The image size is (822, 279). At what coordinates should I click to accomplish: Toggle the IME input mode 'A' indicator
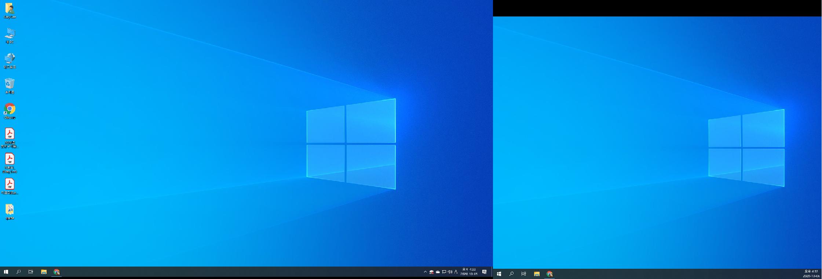pyautogui.click(x=456, y=272)
